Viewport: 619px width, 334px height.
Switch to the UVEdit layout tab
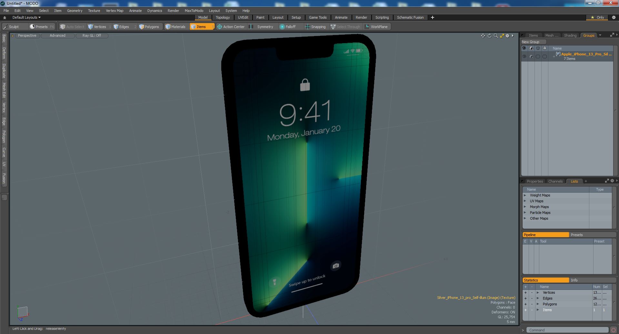[243, 17]
